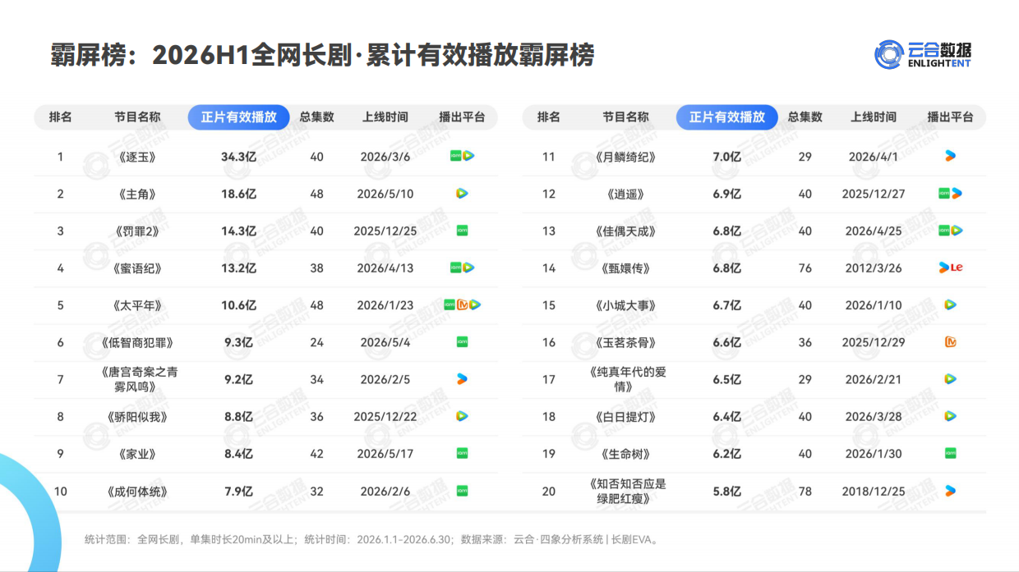Click the 18.6亿 play count value

239,194
